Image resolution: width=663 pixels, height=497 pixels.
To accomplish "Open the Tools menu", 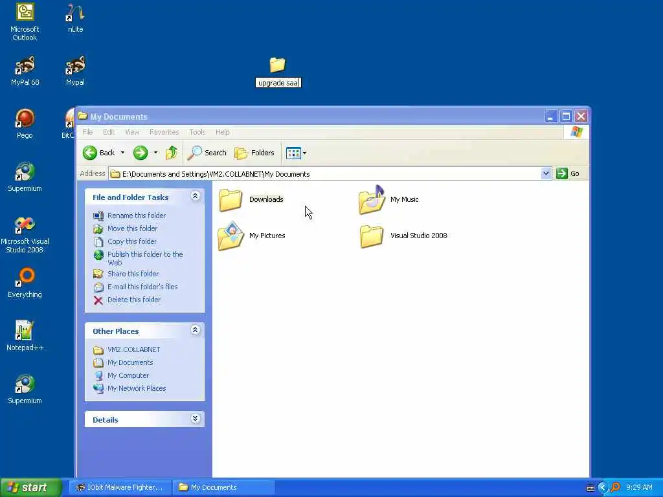I will (x=197, y=132).
